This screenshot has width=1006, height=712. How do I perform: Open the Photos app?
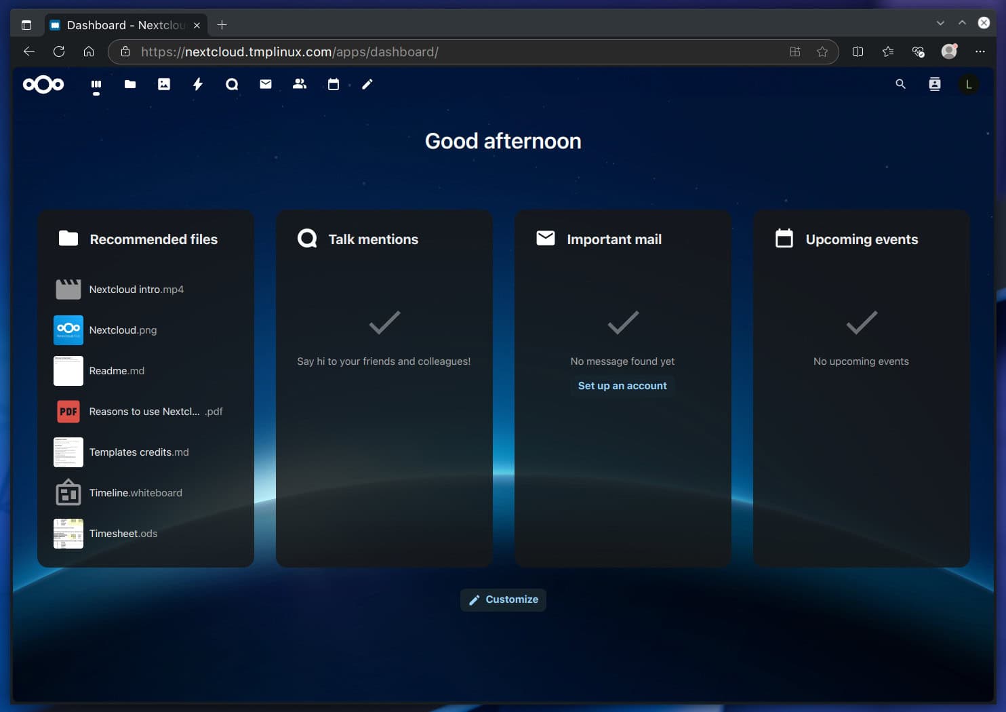pos(163,84)
